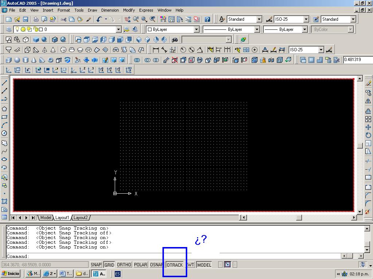Select the solid Sphere tool
373x279 pixels.
point(17,60)
